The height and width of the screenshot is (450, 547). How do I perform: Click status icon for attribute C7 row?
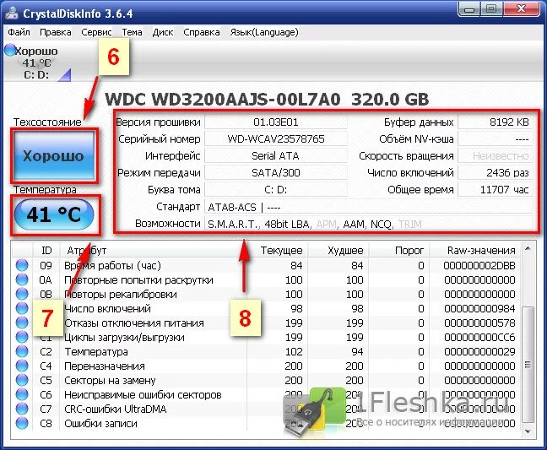click(22, 409)
